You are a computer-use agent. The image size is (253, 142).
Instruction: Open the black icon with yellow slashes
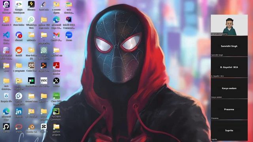coord(31,4)
